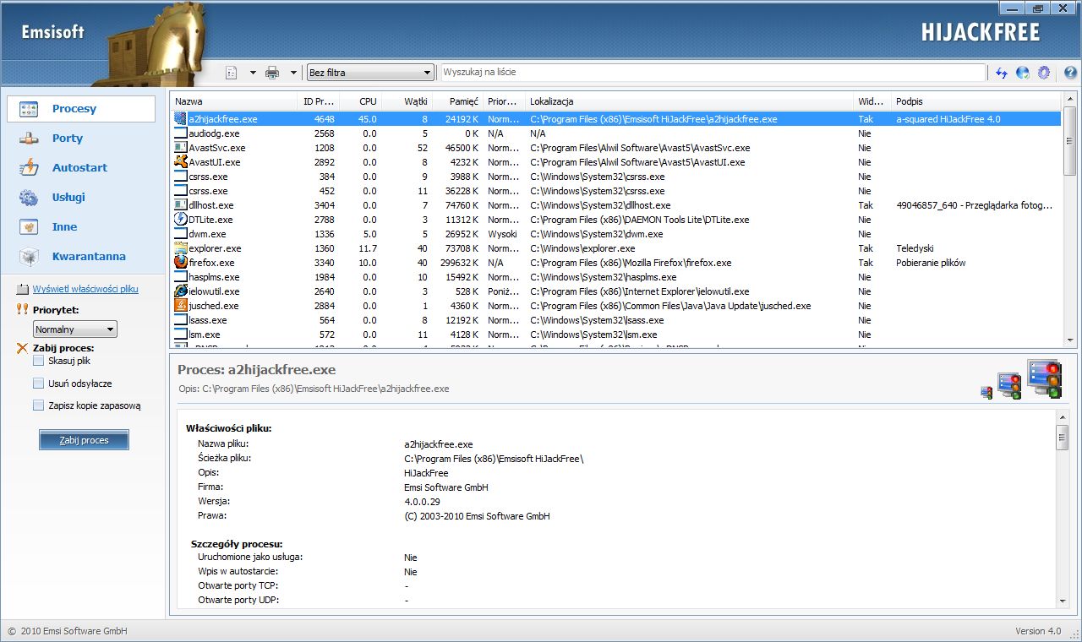
Task: Click the small traffic light monitor icon
Action: (986, 393)
